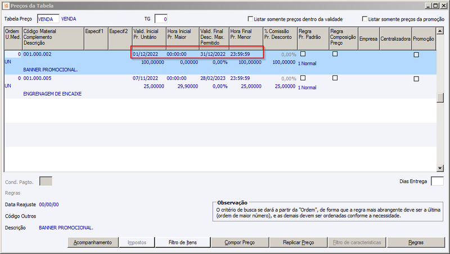Click Filtro de Itens button

click(x=182, y=242)
